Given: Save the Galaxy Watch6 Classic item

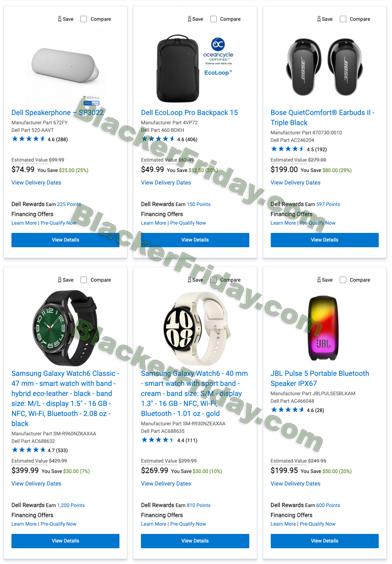Looking at the screenshot, I should [65, 280].
